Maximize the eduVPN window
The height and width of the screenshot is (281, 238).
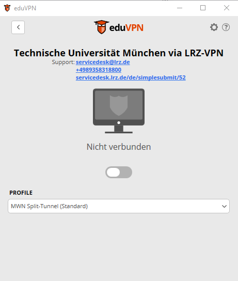[203, 8]
